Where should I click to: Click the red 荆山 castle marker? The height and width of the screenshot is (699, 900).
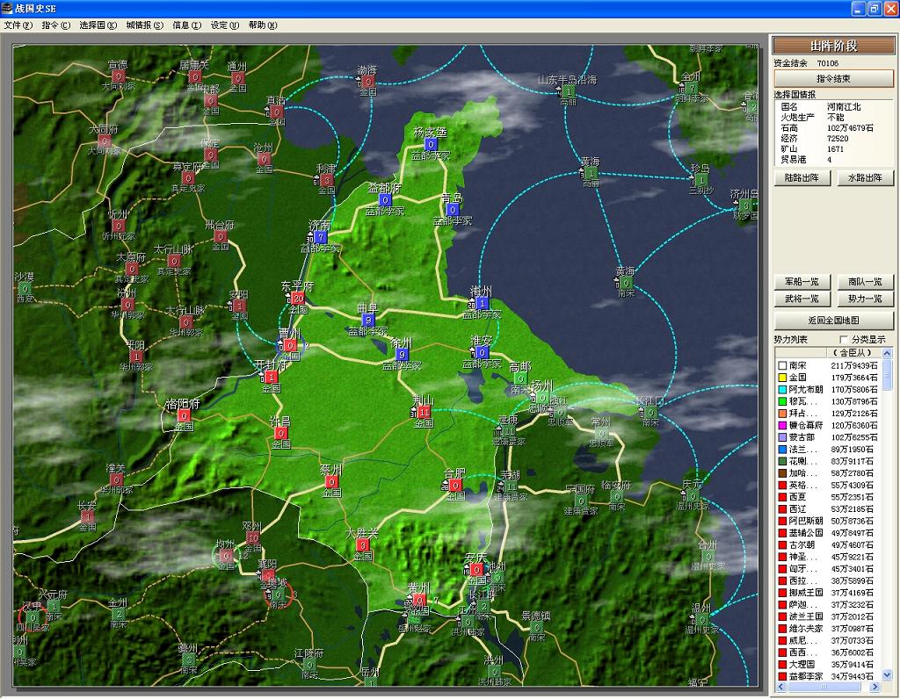(x=424, y=412)
